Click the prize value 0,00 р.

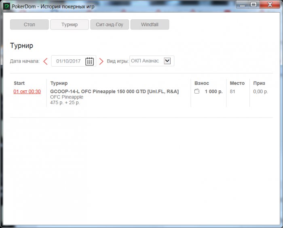pyautogui.click(x=260, y=92)
